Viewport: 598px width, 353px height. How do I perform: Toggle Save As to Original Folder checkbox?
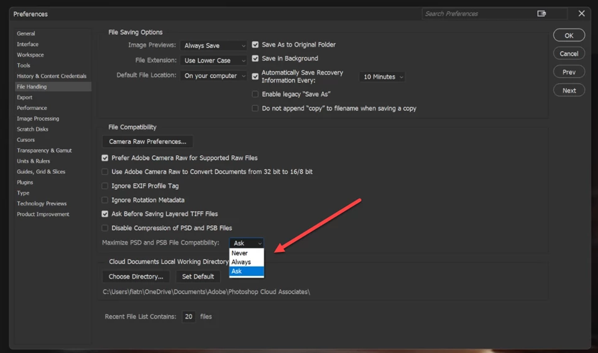[255, 45]
